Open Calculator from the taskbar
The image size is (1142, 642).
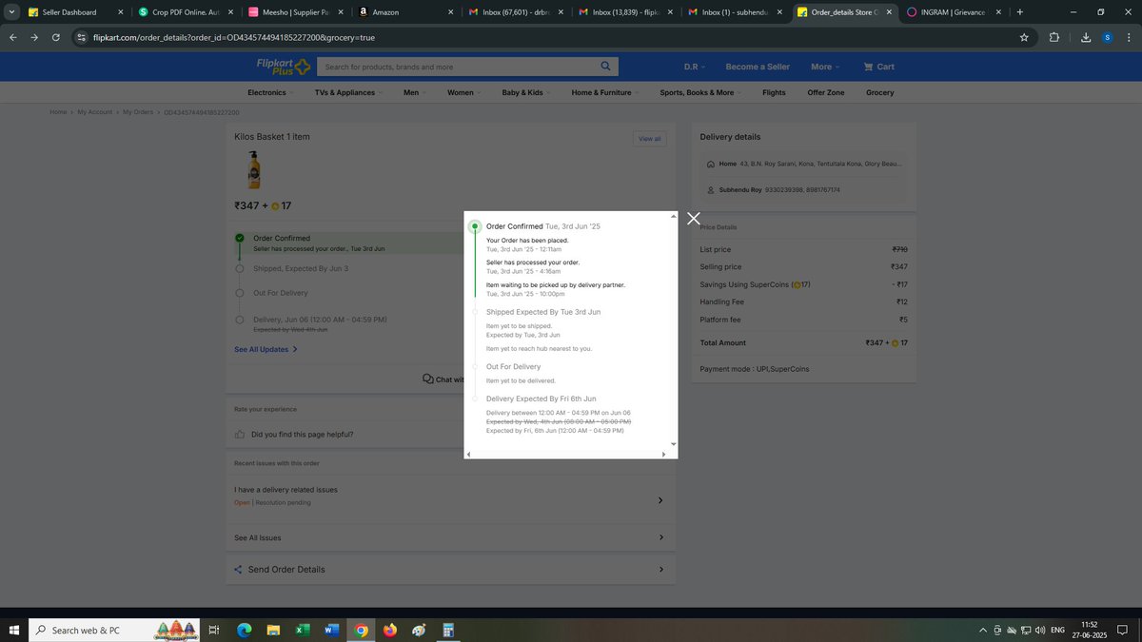(x=448, y=630)
